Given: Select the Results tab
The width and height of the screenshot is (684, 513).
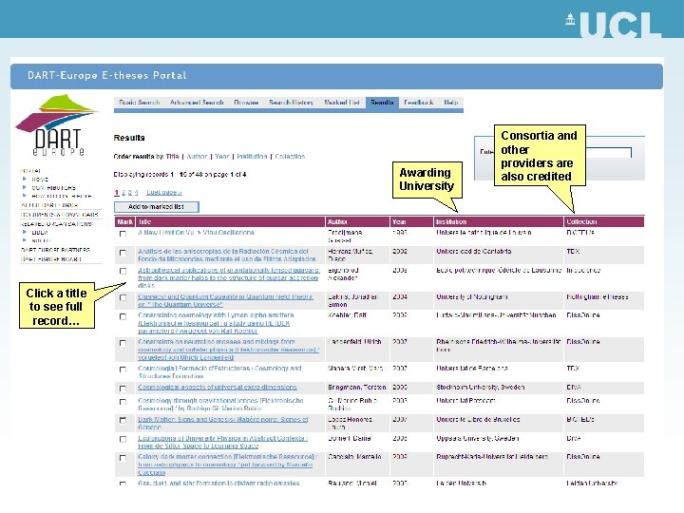Looking at the screenshot, I should (382, 103).
